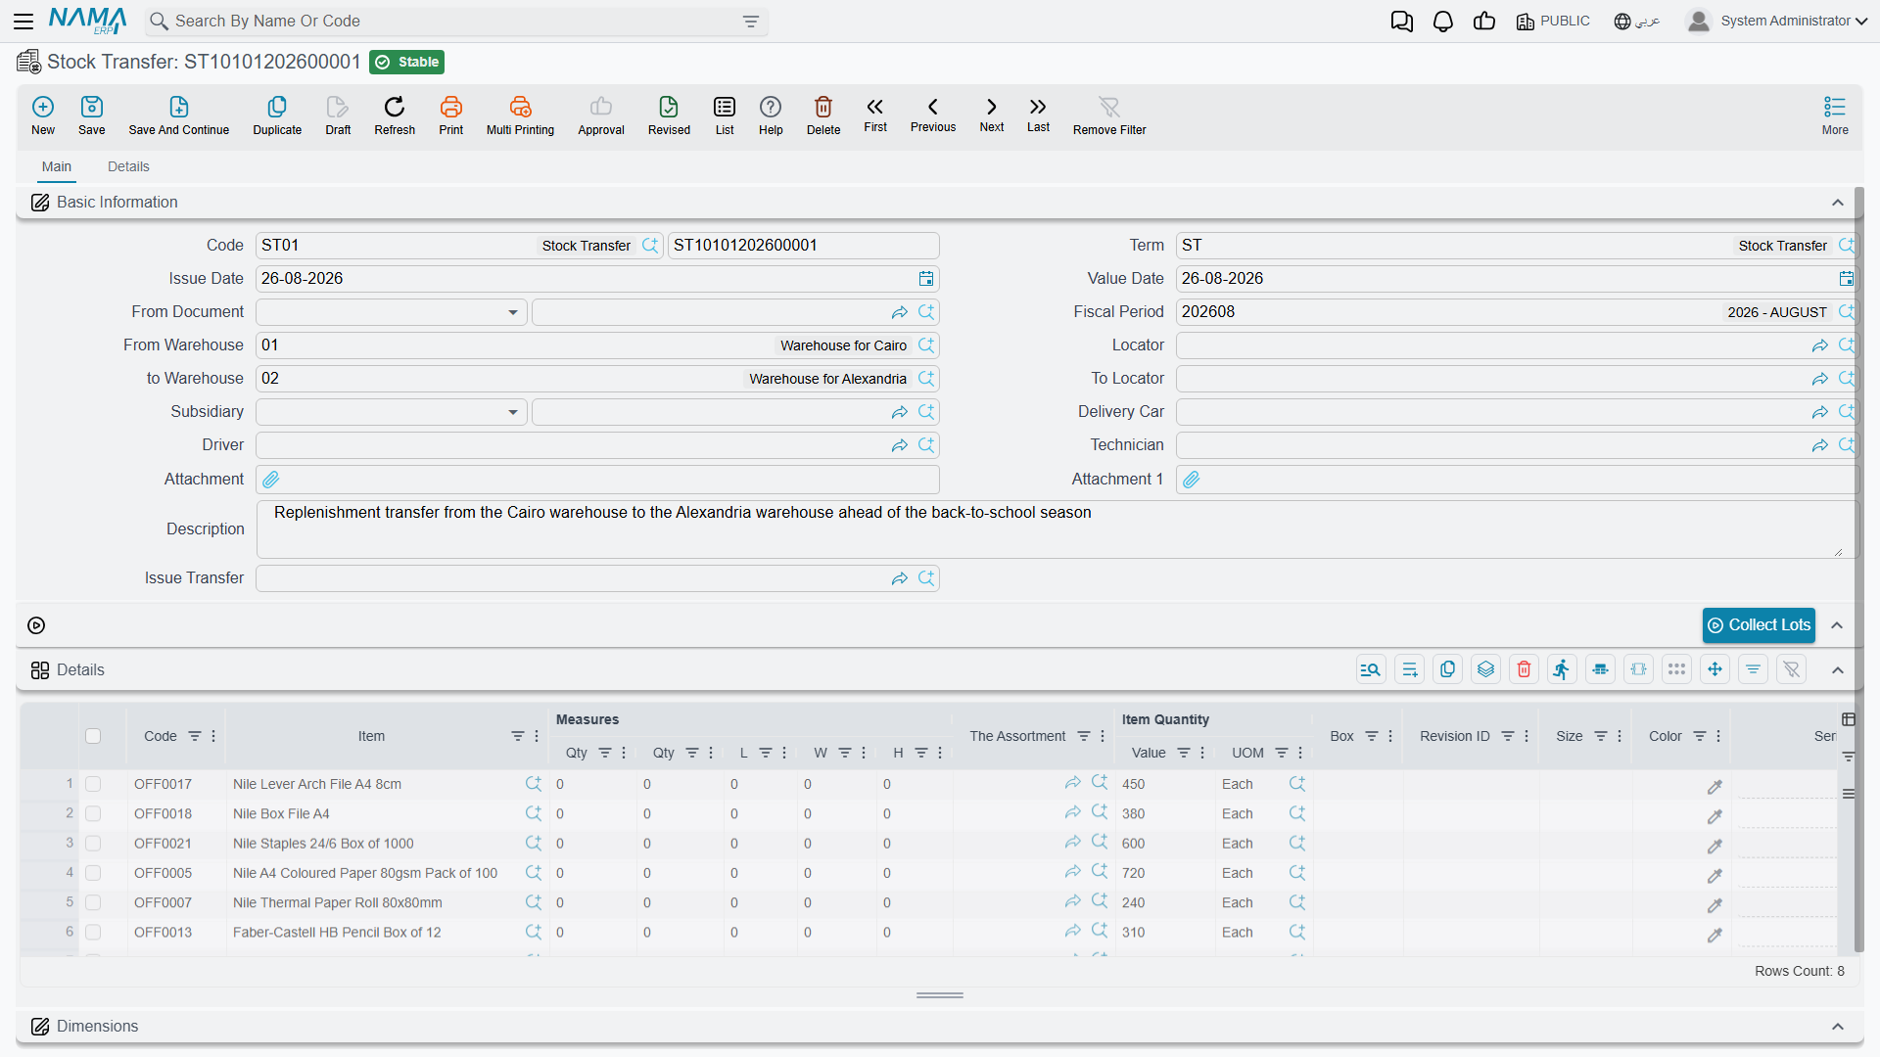
Task: Open the Issue Date calendar picker
Action: [926, 279]
